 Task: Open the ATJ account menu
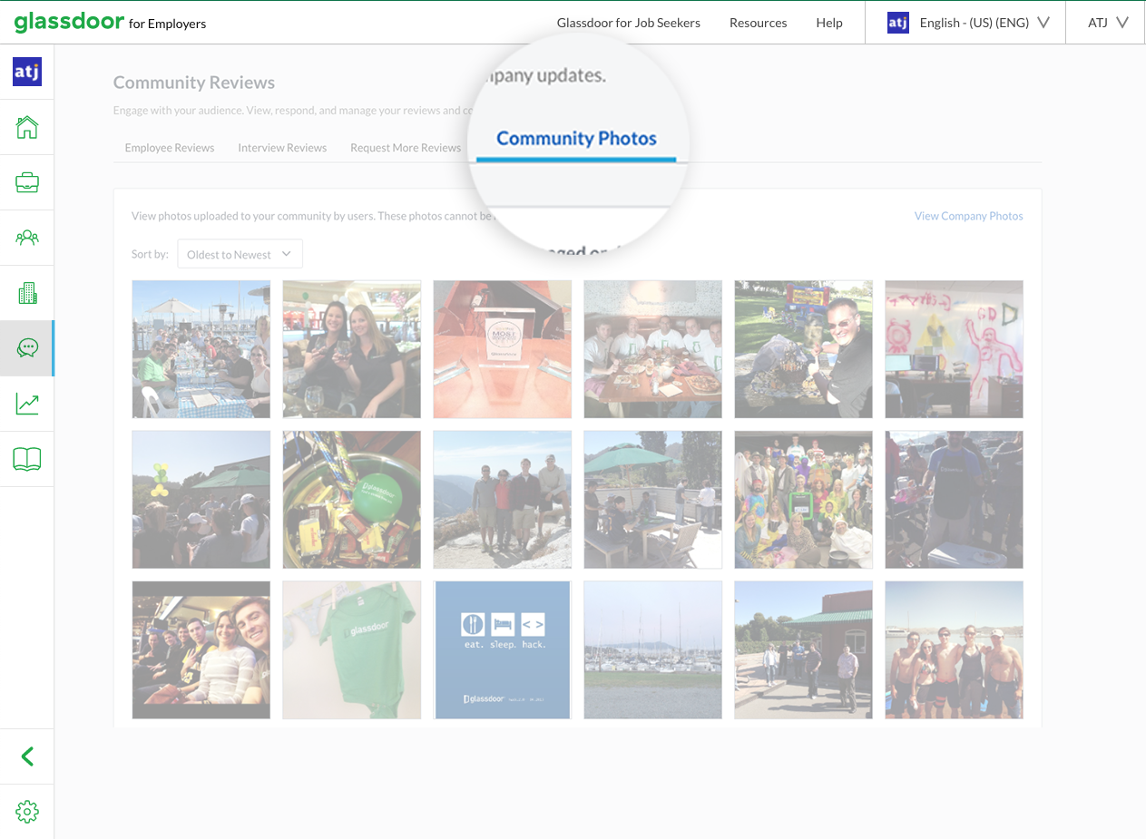(x=1103, y=23)
